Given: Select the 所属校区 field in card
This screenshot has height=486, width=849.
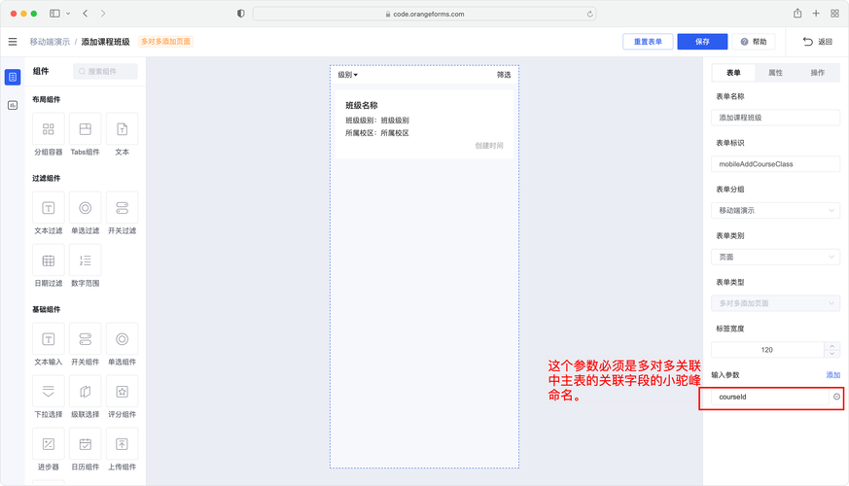Looking at the screenshot, I should [x=377, y=132].
